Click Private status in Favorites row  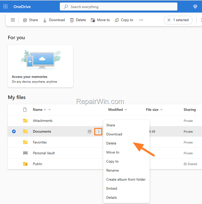click(x=188, y=142)
